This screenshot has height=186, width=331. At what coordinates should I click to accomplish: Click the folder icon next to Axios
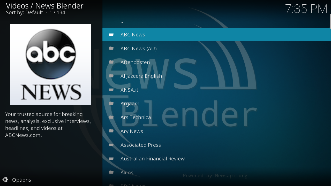(111, 172)
